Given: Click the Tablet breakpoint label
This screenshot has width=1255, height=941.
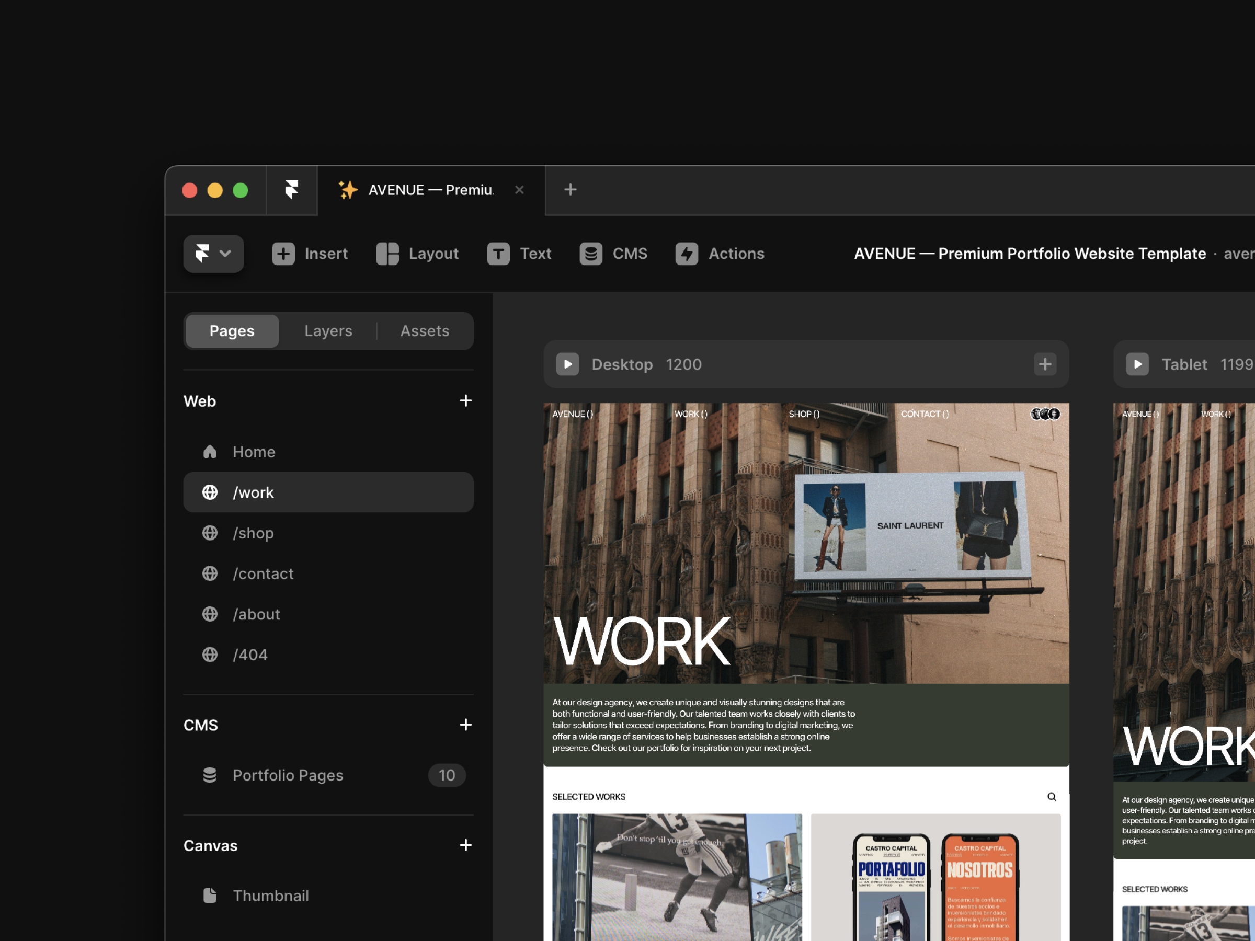Looking at the screenshot, I should pos(1184,364).
